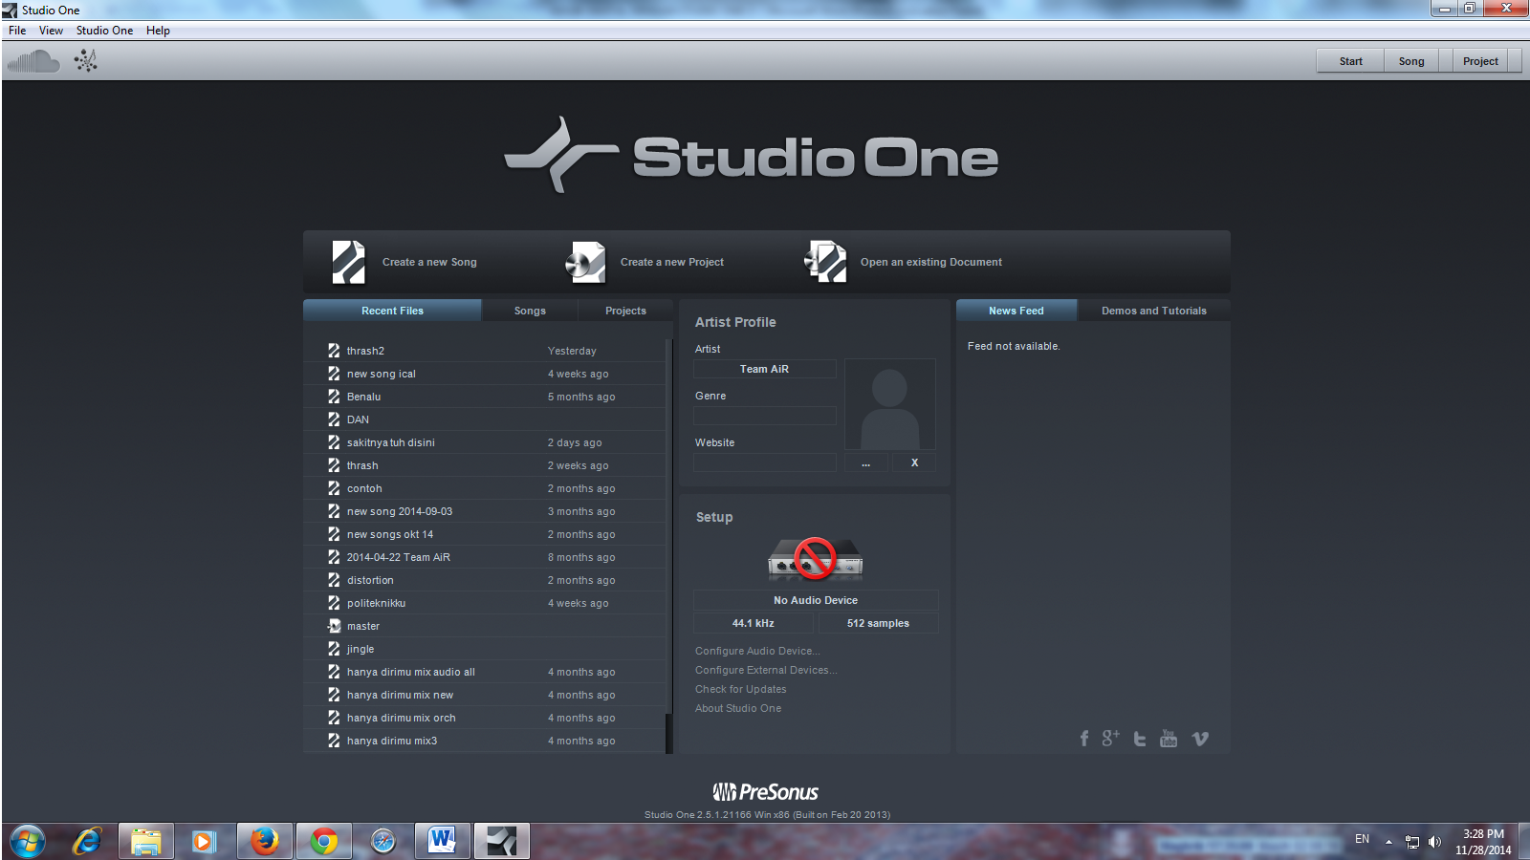Select the News Feed tab
Viewport: 1530px width, 860px height.
coord(1016,311)
